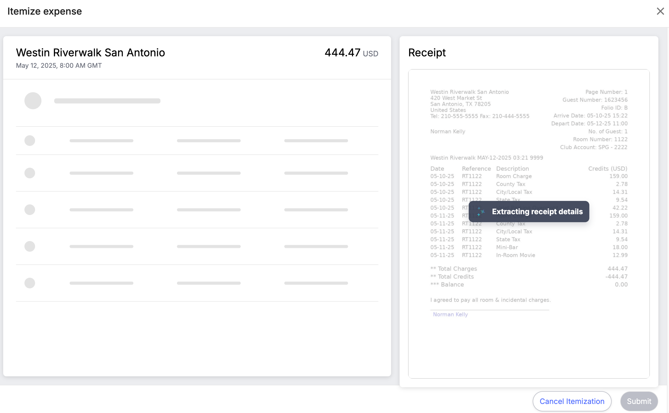Click the Mini-Bar line item description

click(507, 247)
